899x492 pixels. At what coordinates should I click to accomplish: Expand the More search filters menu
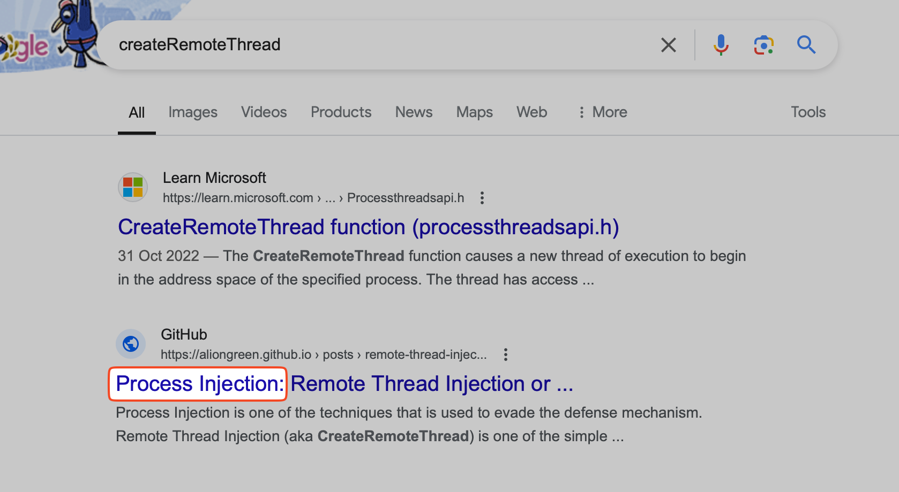(603, 112)
